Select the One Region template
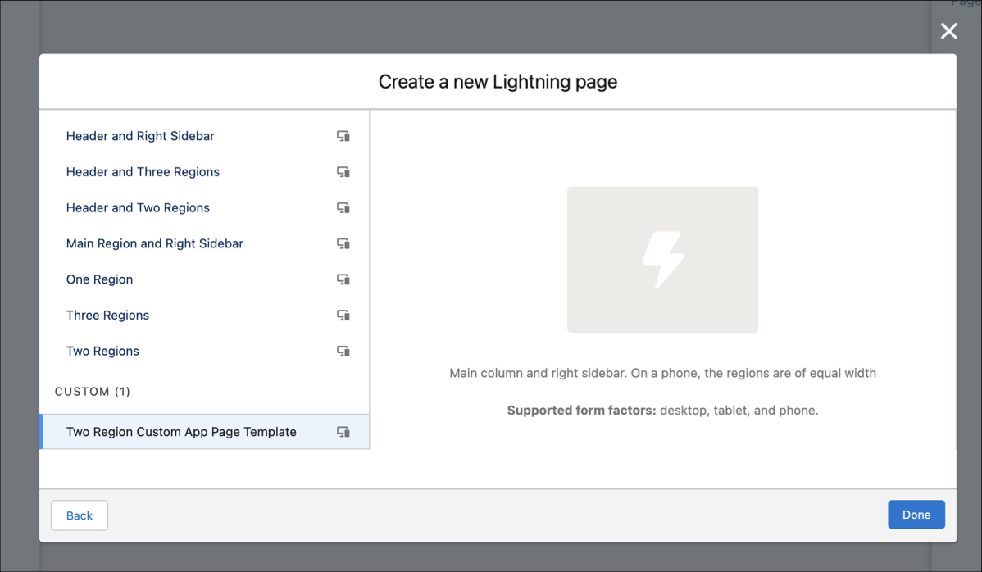The height and width of the screenshot is (572, 982). [x=99, y=279]
